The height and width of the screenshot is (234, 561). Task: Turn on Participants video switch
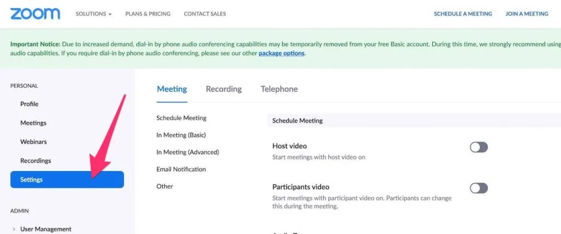(x=479, y=188)
